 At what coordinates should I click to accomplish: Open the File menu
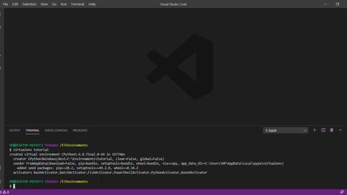[x=5, y=4]
